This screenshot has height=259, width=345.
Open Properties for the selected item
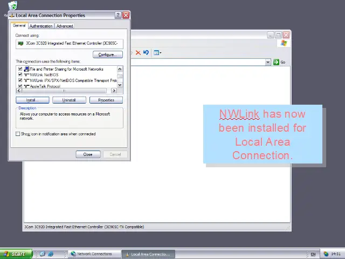click(x=106, y=100)
